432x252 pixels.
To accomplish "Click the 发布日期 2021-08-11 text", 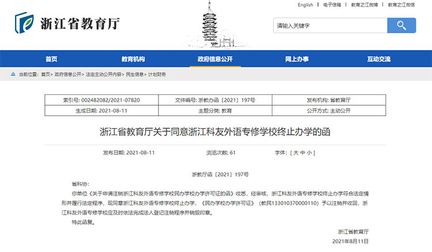I will pos(129,152).
